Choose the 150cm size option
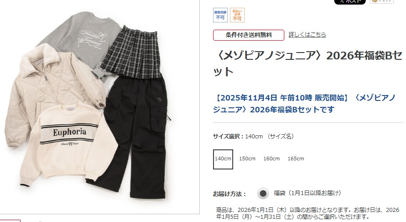The height and width of the screenshot is (222, 406). point(247,159)
